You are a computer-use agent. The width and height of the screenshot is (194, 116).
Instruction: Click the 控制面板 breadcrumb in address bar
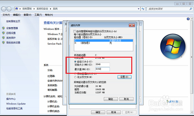[27, 9]
